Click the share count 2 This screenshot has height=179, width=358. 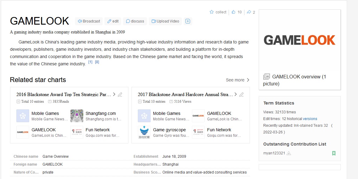pos(254,12)
